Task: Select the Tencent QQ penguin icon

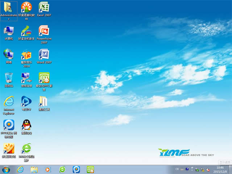Action: point(26,125)
